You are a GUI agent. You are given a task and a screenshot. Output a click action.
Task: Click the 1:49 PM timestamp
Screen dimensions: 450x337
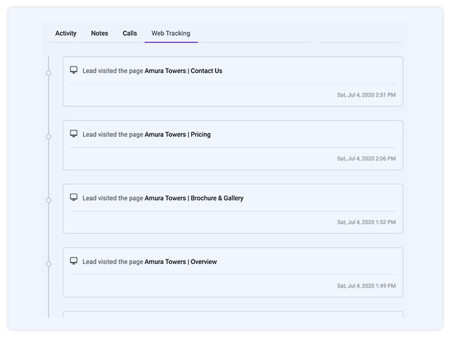[x=366, y=286]
